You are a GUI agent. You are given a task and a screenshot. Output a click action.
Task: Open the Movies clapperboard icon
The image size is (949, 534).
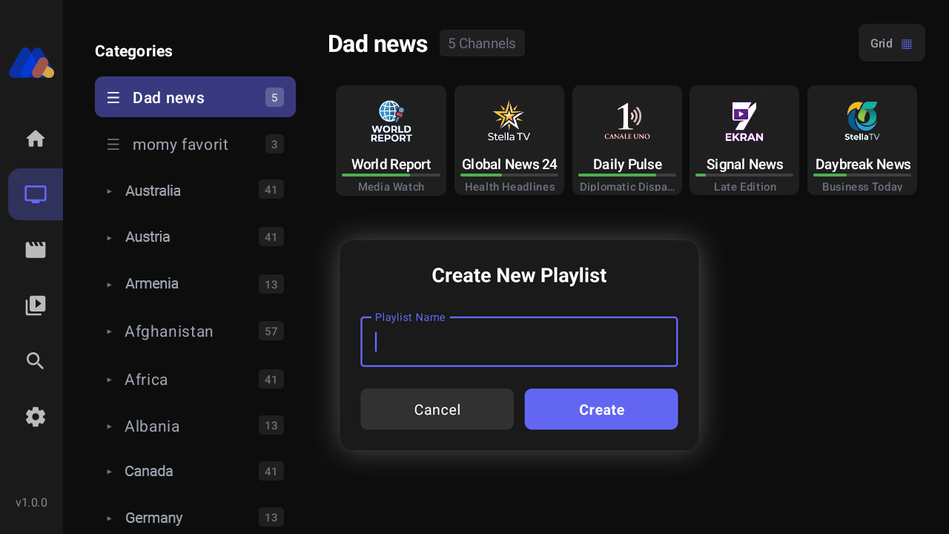35,250
